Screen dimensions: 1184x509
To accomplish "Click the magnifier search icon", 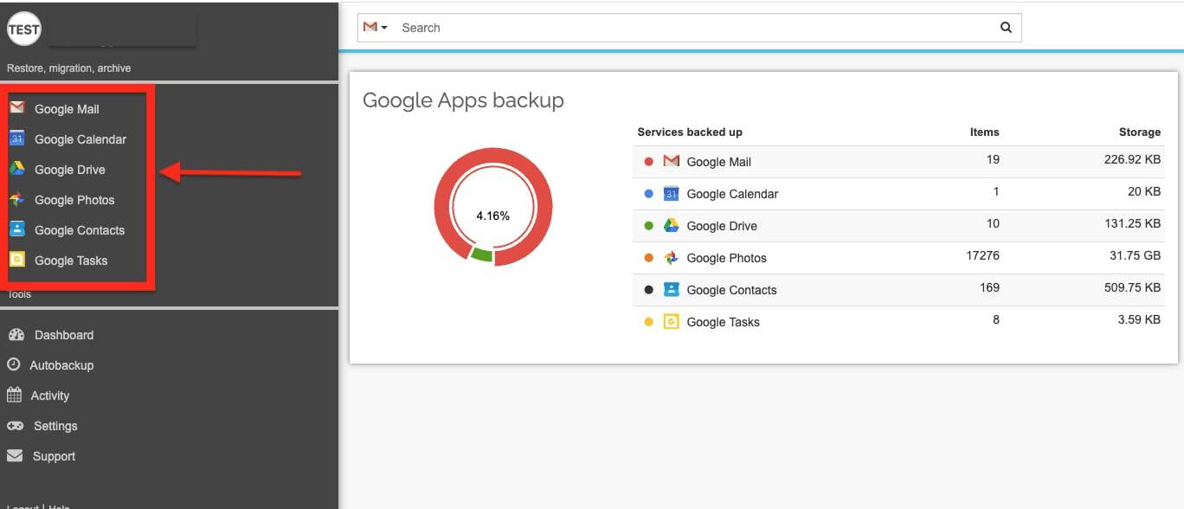I will click(x=1006, y=28).
